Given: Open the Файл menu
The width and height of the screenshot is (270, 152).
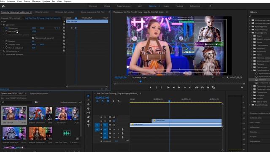Looking at the screenshot, I should click(2, 1).
